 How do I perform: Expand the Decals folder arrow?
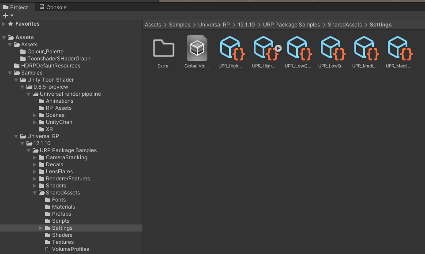[35, 164]
